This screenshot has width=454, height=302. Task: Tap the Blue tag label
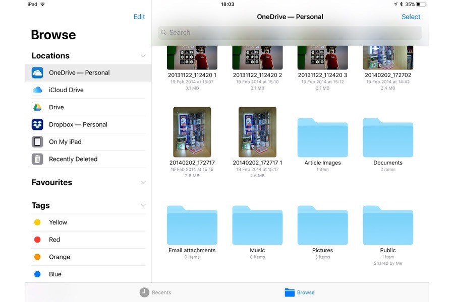click(x=55, y=274)
